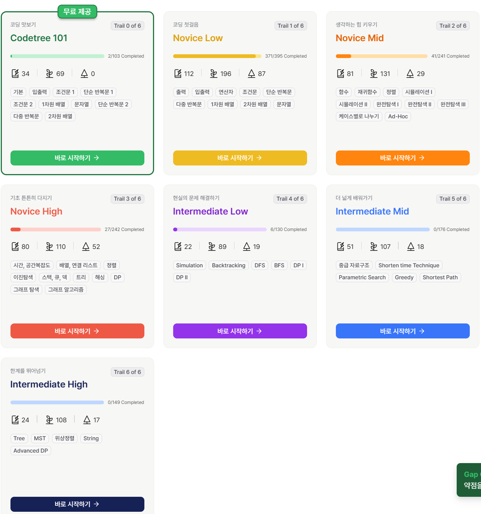The image size is (481, 514).
Task: Click the pencil-note icon beside 80 in Novice High
Action: point(15,246)
